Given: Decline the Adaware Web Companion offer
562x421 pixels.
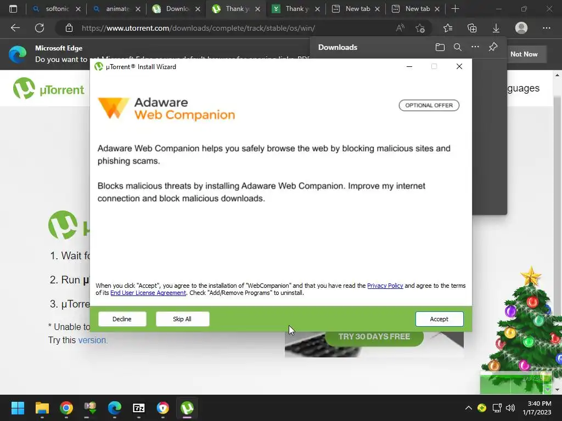Looking at the screenshot, I should 122,319.
